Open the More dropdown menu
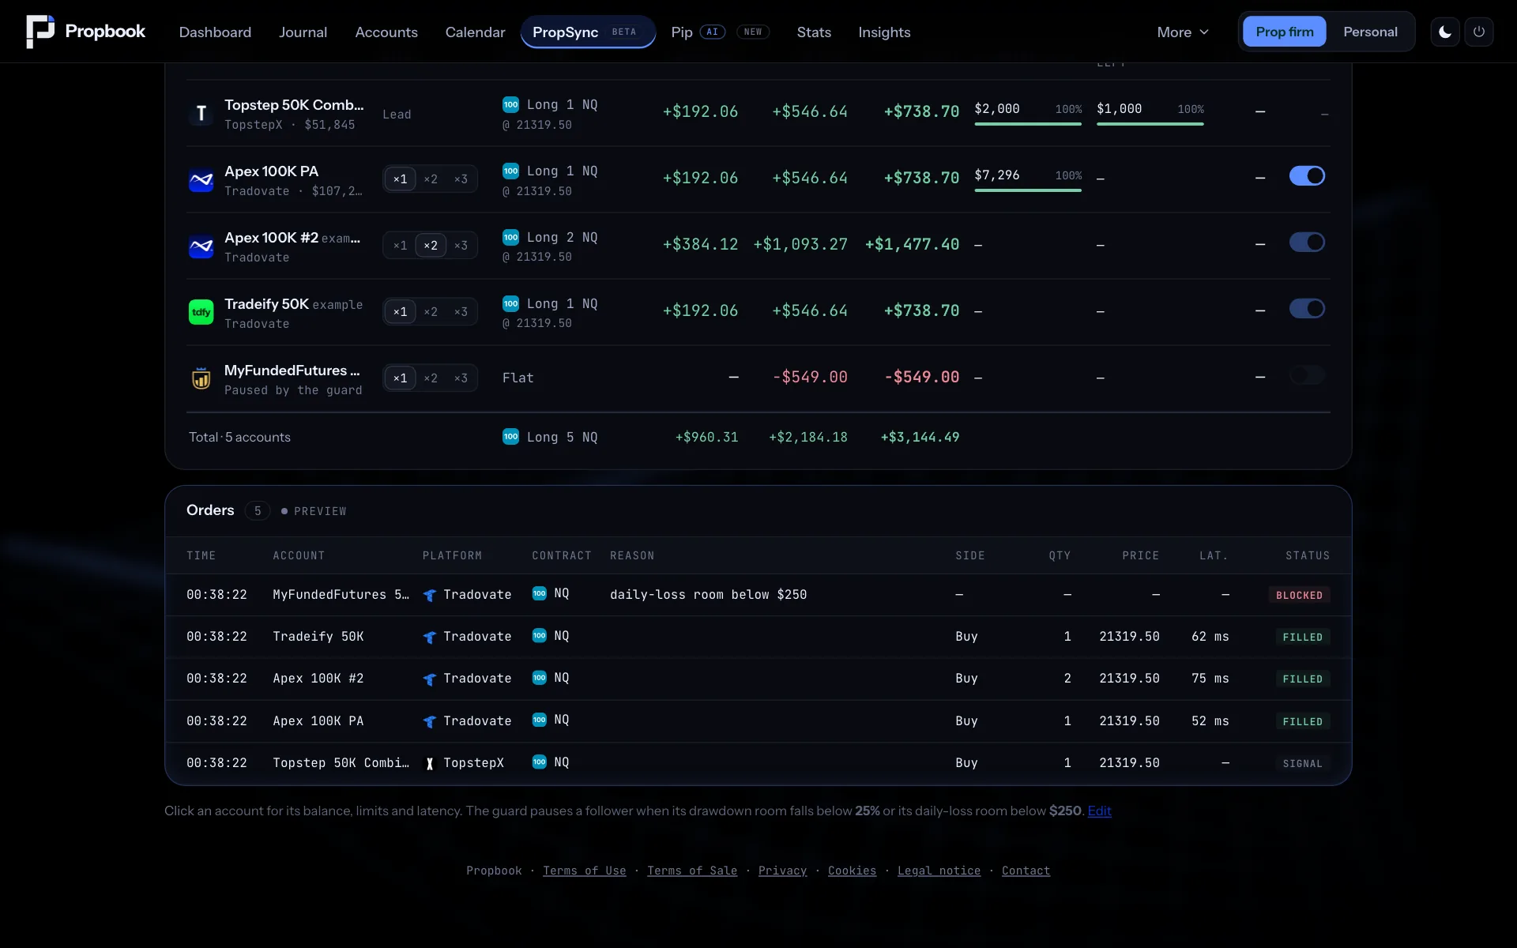Viewport: 1517px width, 948px height. [1183, 32]
